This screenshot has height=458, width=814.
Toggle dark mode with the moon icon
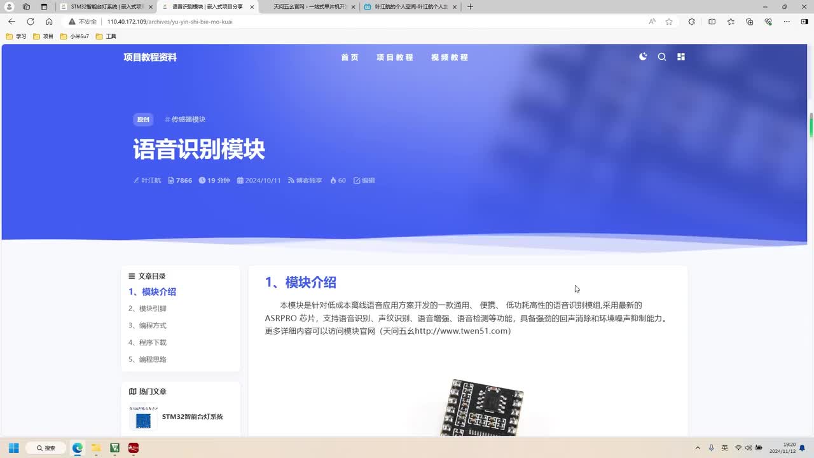643,57
